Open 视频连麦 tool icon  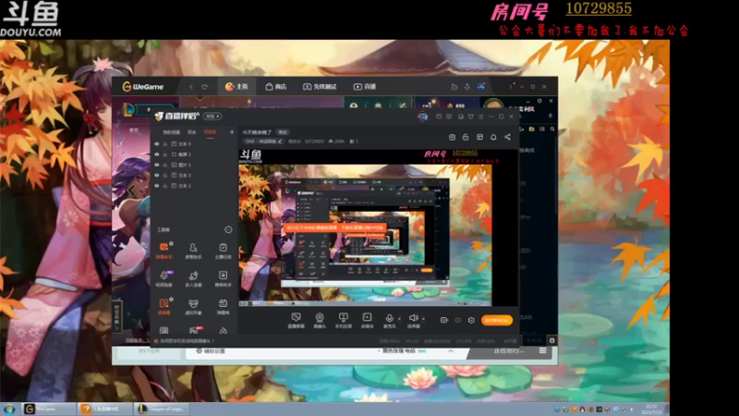164,278
